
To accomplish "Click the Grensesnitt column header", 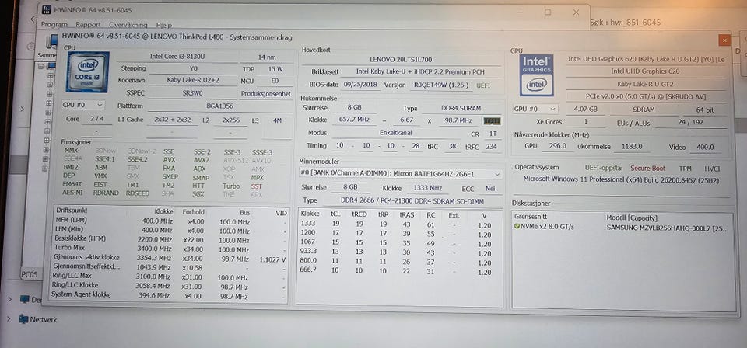I will (529, 217).
